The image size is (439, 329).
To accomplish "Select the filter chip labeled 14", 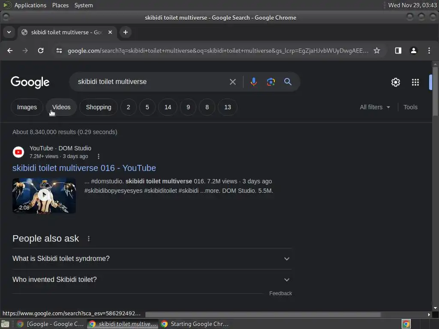I will (x=168, y=107).
